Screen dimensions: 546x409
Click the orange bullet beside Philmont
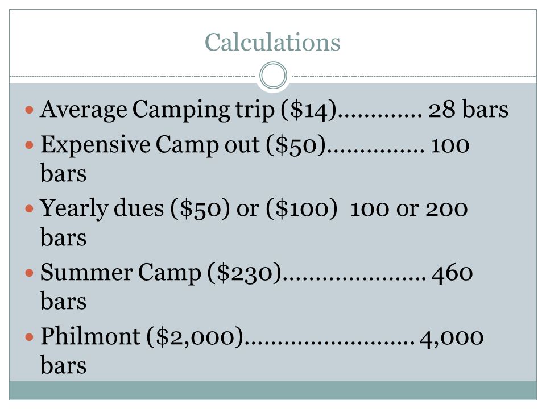click(x=29, y=337)
